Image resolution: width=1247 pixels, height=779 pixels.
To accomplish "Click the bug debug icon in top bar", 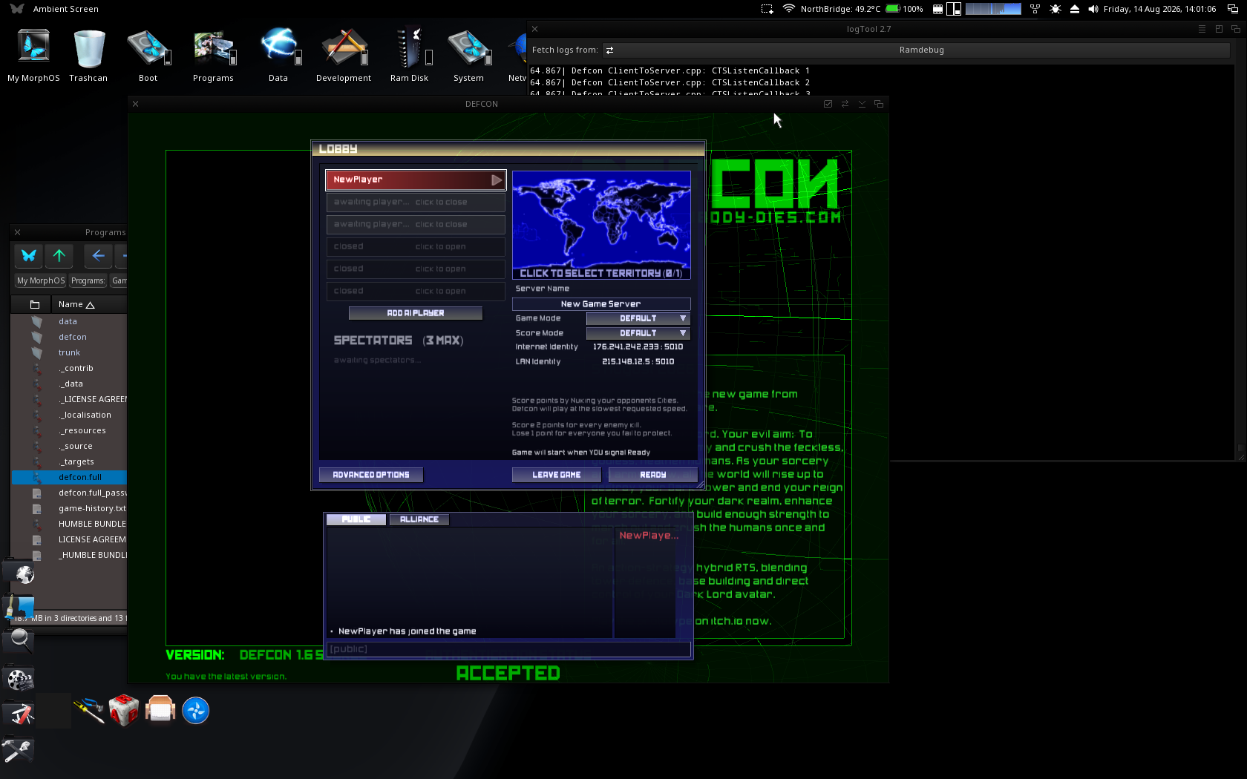I will pos(1055,9).
